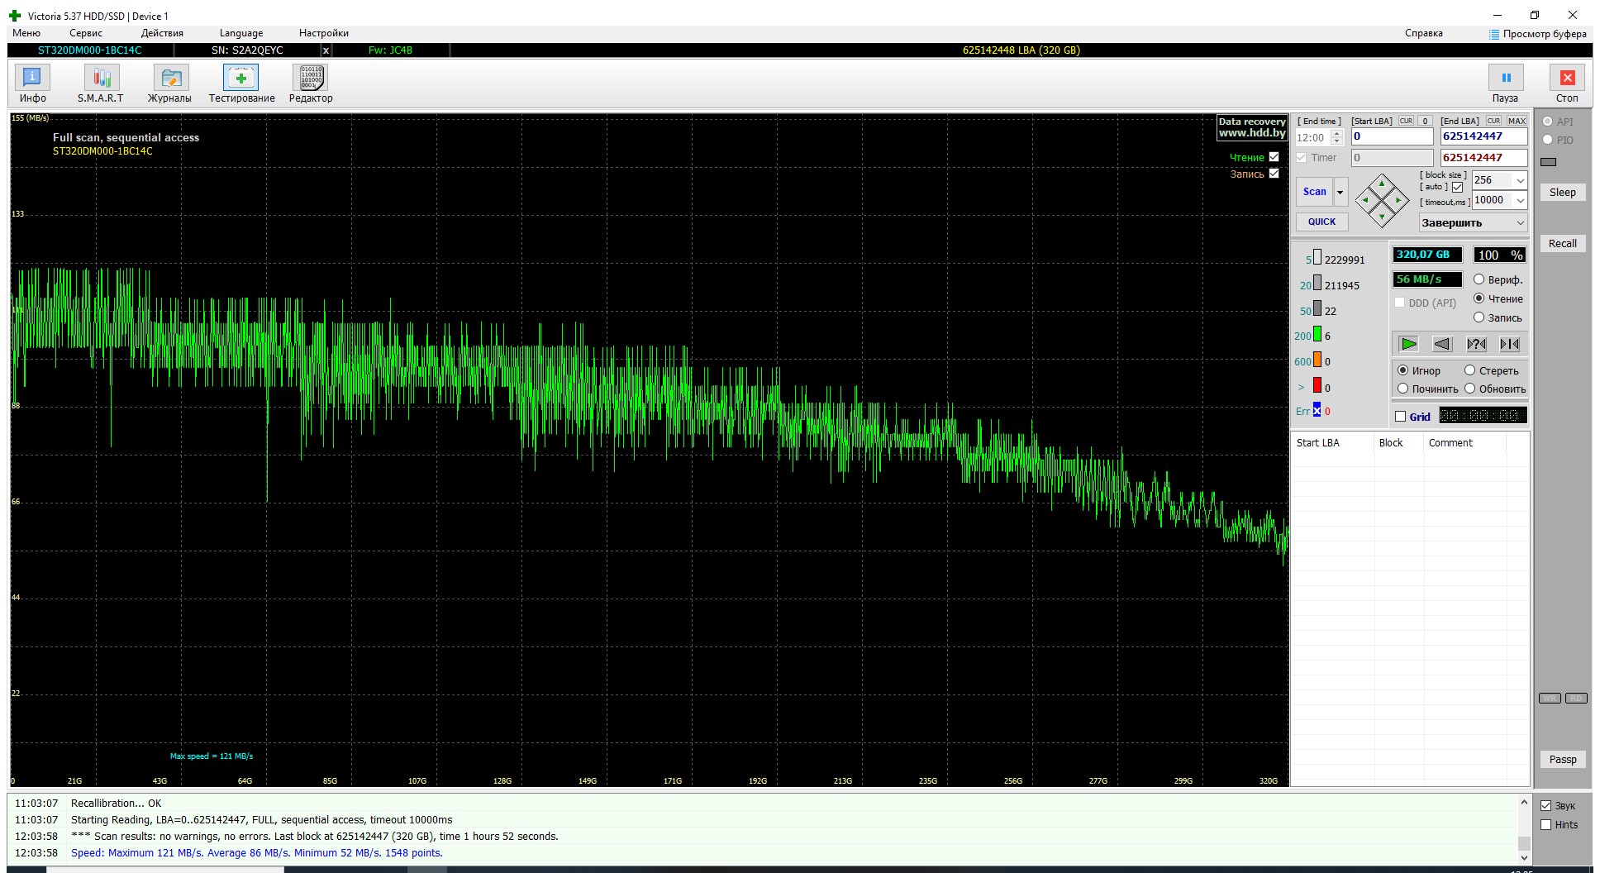Click the up arrow on the diamond pad
1600x873 pixels.
(1382, 184)
